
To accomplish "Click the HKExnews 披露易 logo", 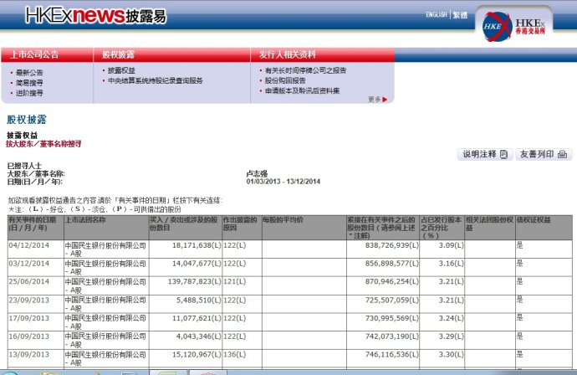I will [x=95, y=15].
